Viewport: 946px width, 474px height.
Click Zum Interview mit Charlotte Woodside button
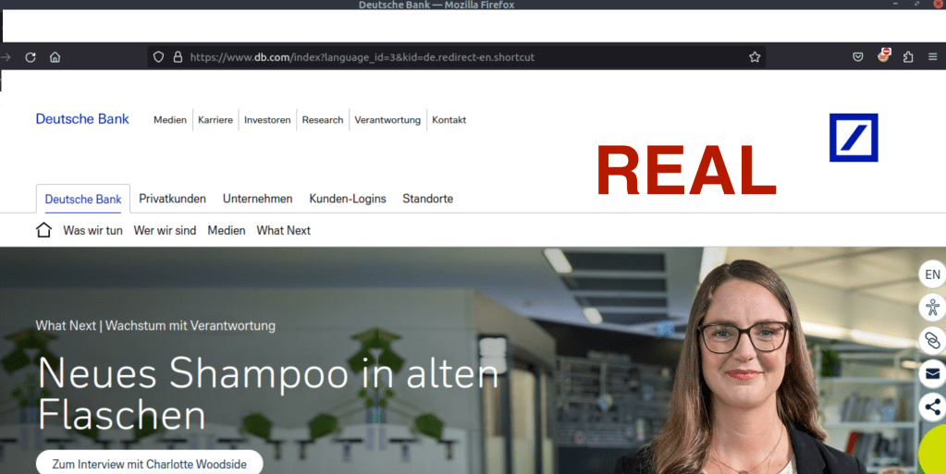tap(149, 464)
